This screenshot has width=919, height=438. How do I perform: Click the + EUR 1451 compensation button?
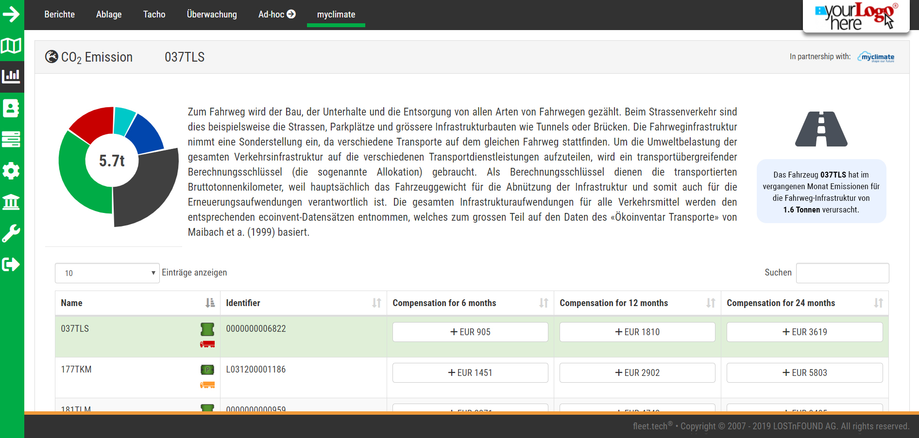pos(470,373)
